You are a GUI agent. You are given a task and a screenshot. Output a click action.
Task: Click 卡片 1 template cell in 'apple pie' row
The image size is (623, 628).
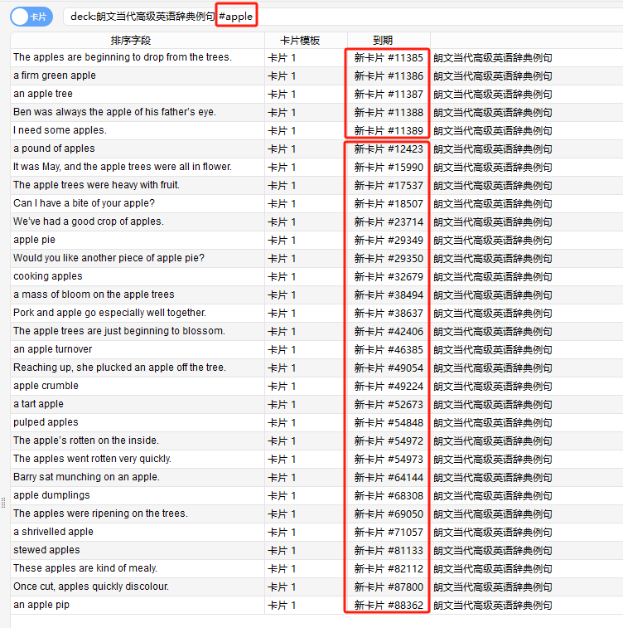pyautogui.click(x=306, y=240)
